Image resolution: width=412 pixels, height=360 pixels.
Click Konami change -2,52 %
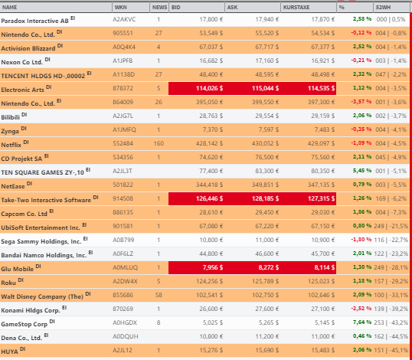pos(361,309)
